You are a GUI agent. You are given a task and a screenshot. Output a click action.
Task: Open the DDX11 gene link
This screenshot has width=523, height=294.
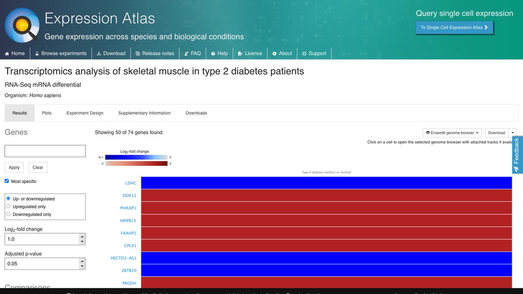click(x=130, y=196)
